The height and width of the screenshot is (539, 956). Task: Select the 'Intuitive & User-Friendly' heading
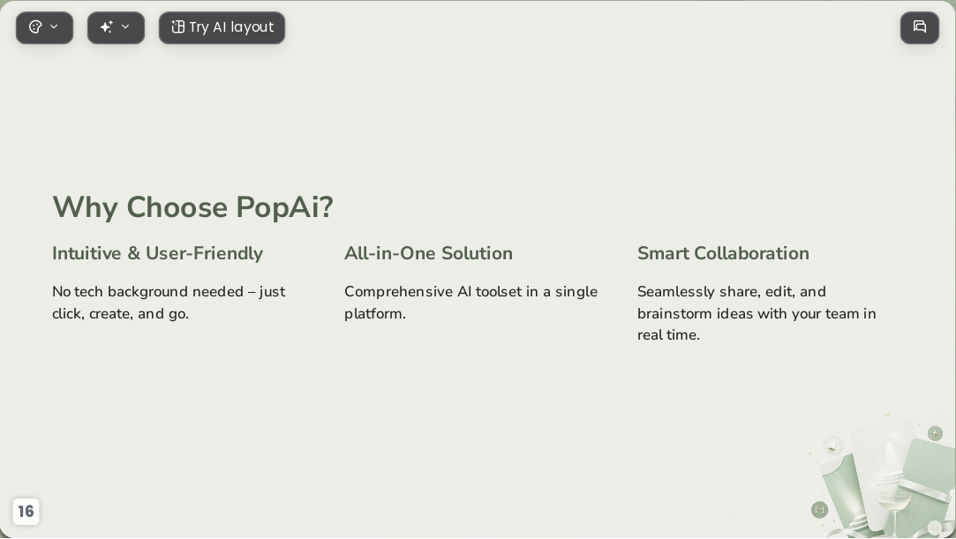tap(157, 253)
